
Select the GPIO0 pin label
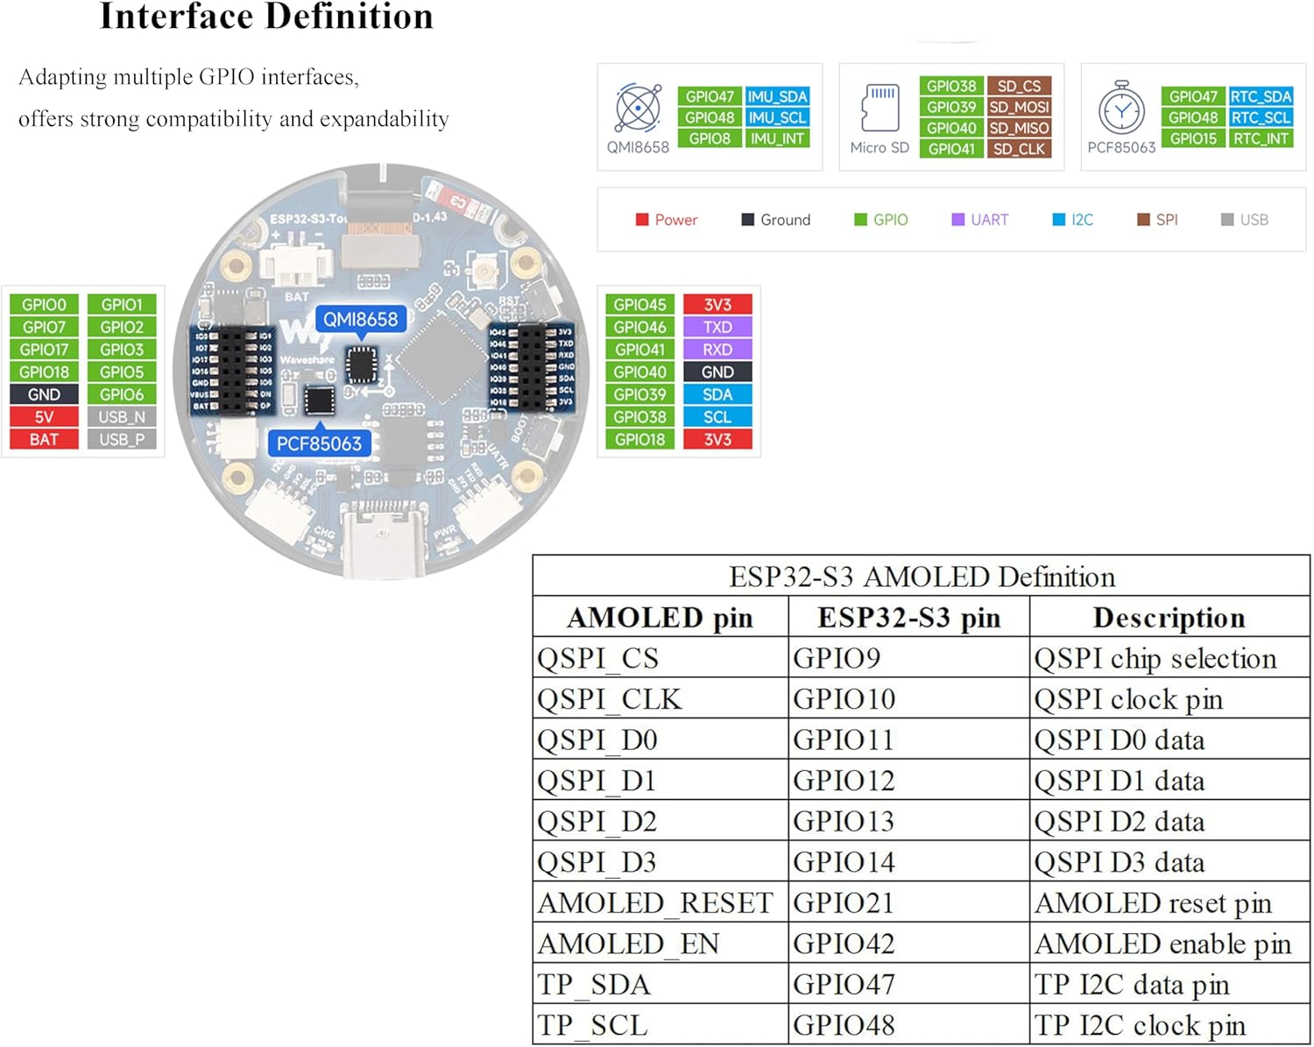pyautogui.click(x=44, y=305)
